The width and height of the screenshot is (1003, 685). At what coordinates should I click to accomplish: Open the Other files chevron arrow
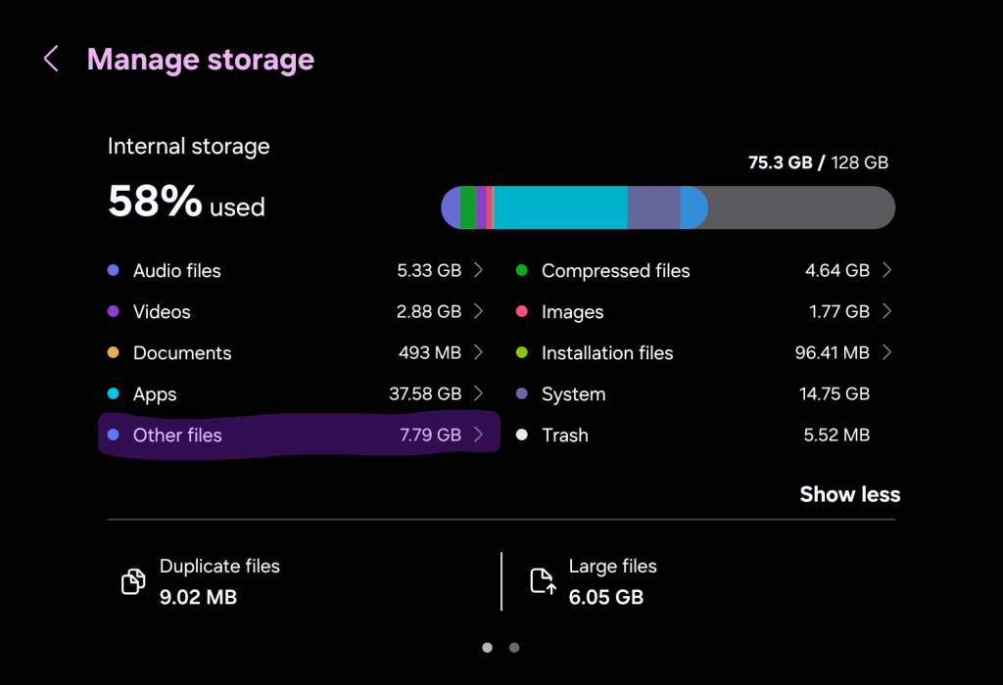(478, 435)
